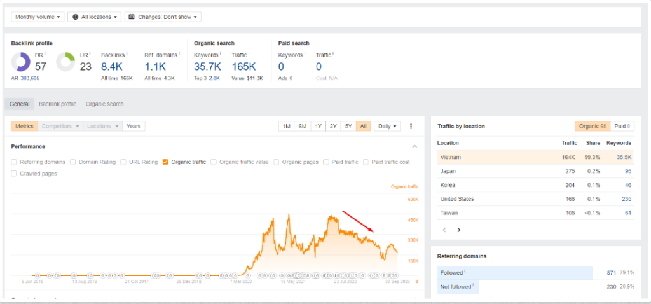Collapse the Performance section chevron
This screenshot has width=651, height=304.
click(415, 146)
